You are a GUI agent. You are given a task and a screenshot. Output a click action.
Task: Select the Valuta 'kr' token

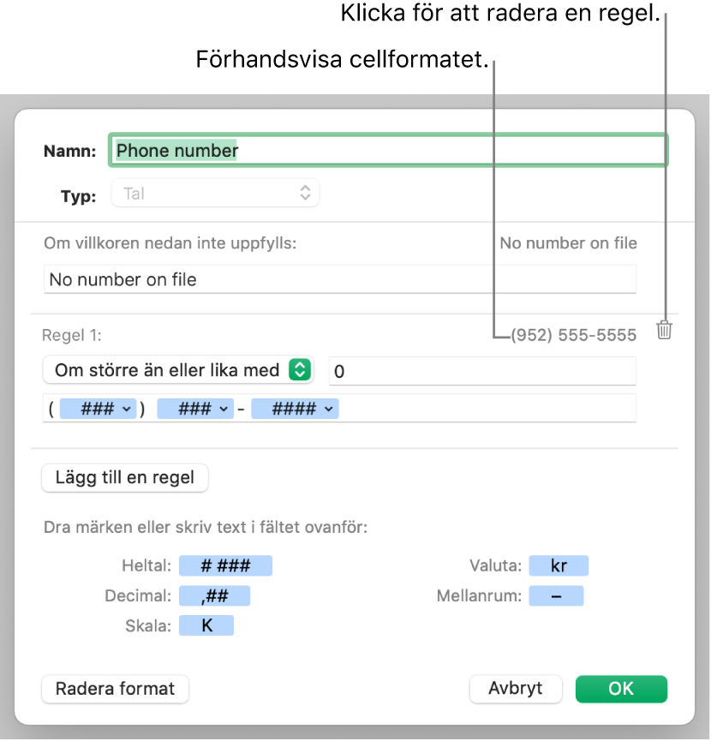click(x=559, y=565)
